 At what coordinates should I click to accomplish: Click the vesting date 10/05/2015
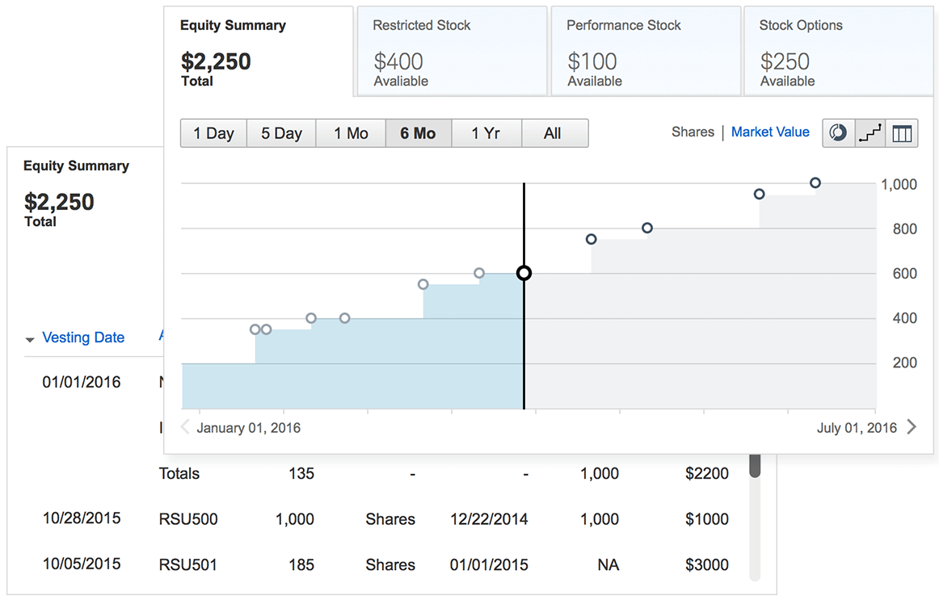(x=82, y=564)
